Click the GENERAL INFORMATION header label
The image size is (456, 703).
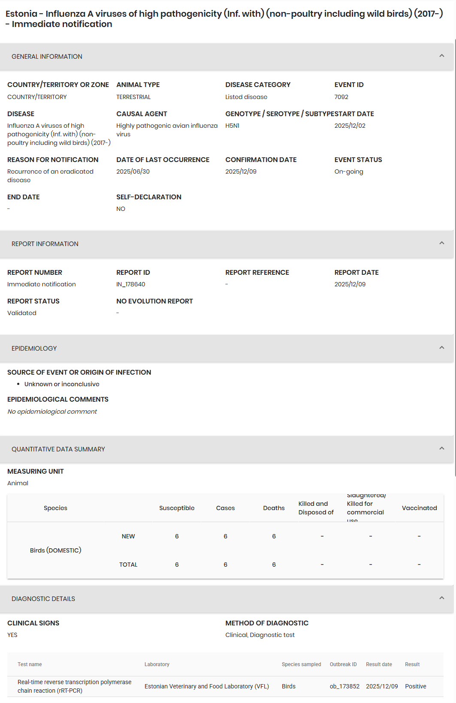(47, 57)
